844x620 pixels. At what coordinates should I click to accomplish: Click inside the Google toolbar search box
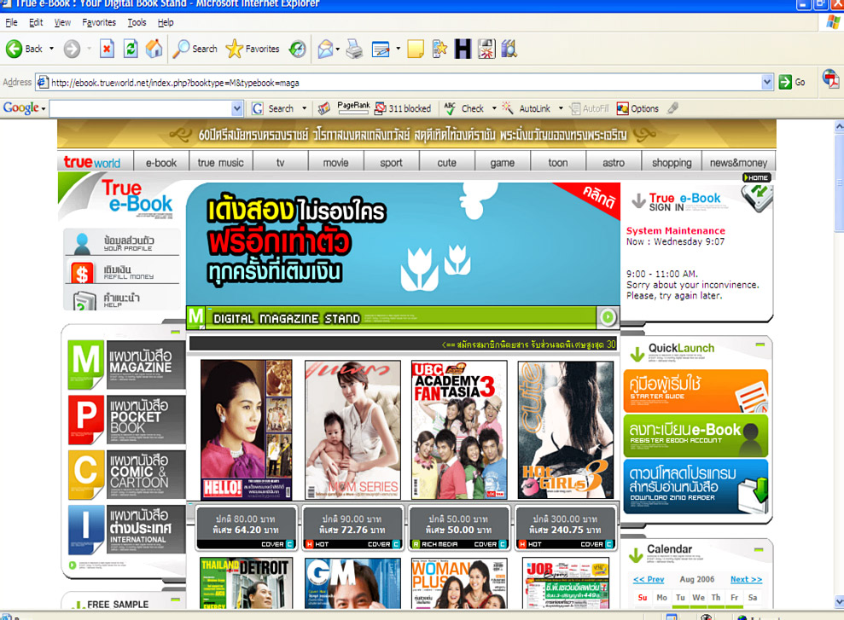(x=141, y=108)
